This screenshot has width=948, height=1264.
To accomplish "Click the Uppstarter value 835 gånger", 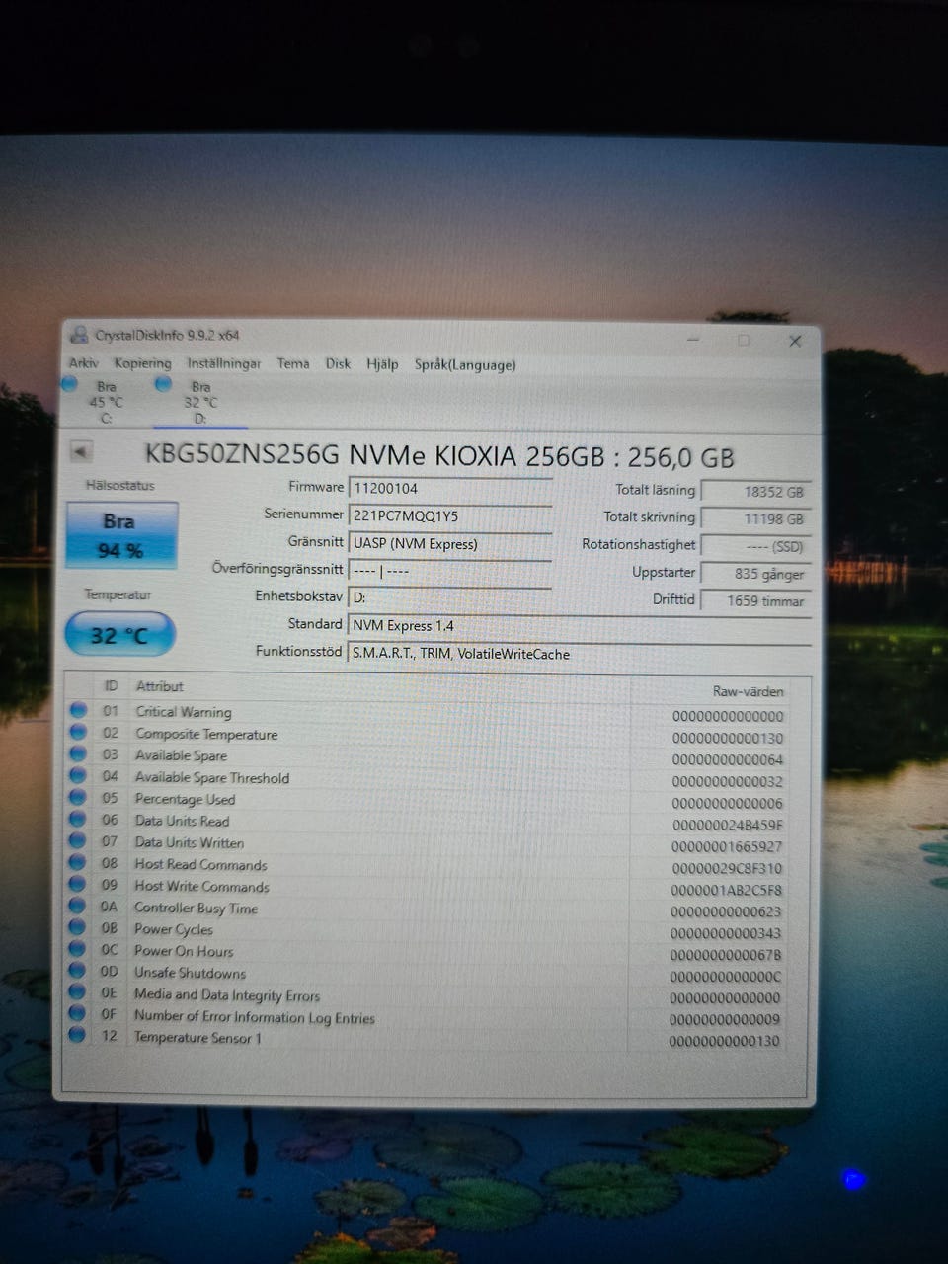I will [756, 573].
